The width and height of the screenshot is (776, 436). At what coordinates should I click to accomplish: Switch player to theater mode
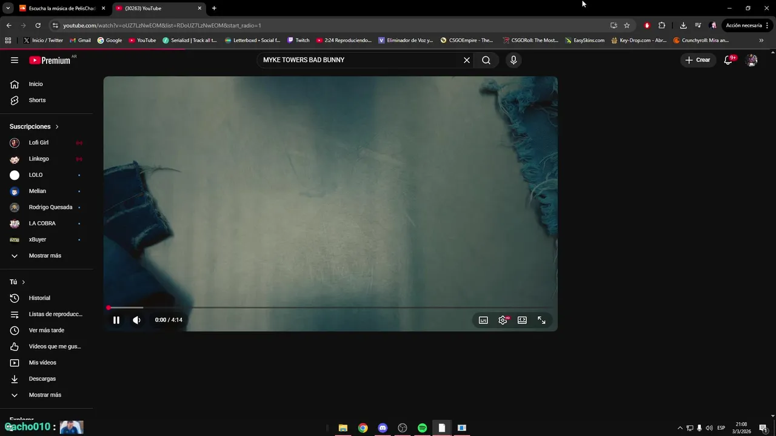(522, 320)
